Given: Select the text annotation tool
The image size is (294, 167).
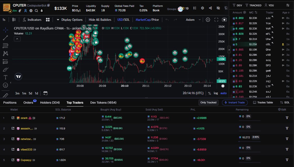Looking at the screenshot, I should [6, 77].
